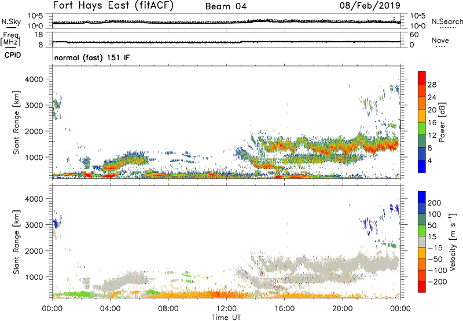Select the '18' frequency axis tick
The height and width of the screenshot is (321, 463).
(39, 35)
